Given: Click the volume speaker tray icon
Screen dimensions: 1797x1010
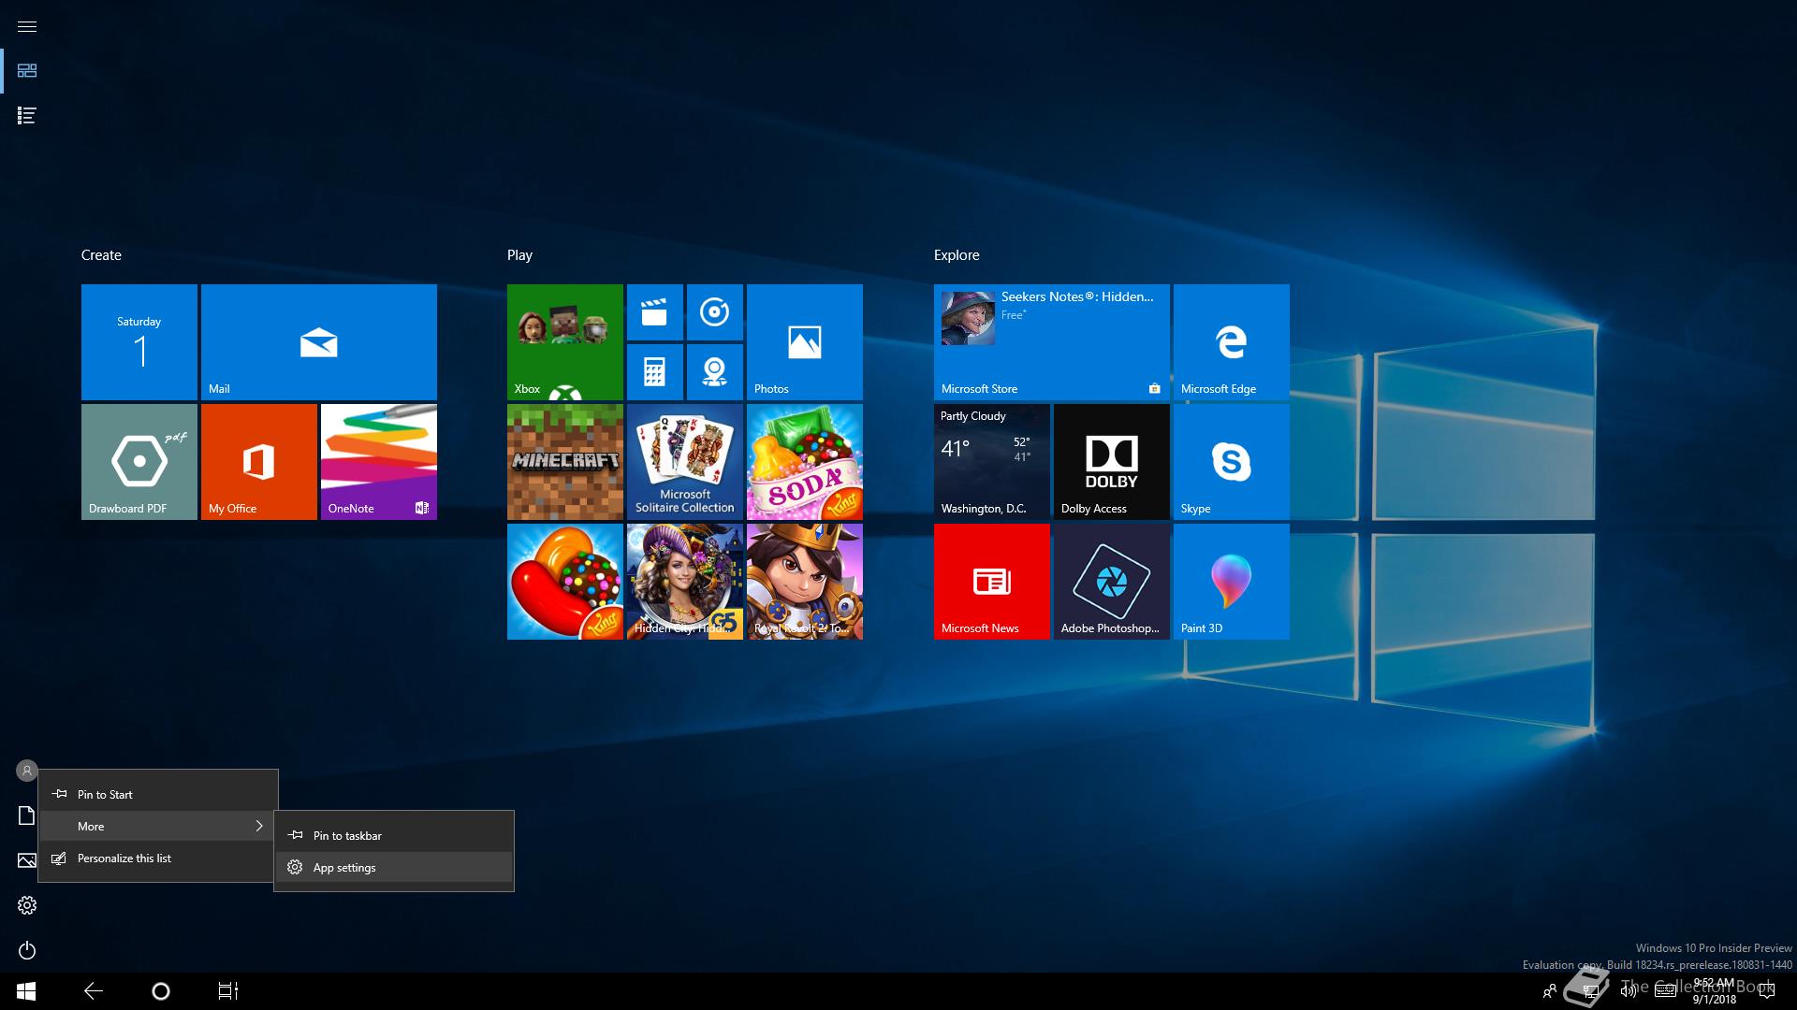Looking at the screenshot, I should tap(1629, 991).
